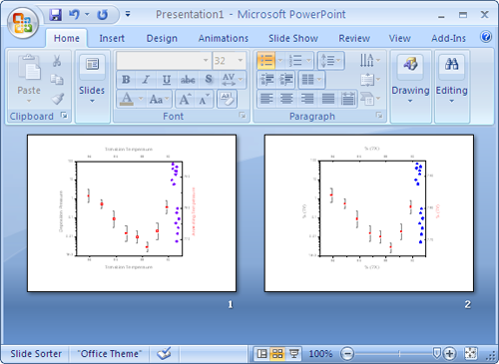Decrease list indent level
This screenshot has height=364, width=499.
click(267, 80)
